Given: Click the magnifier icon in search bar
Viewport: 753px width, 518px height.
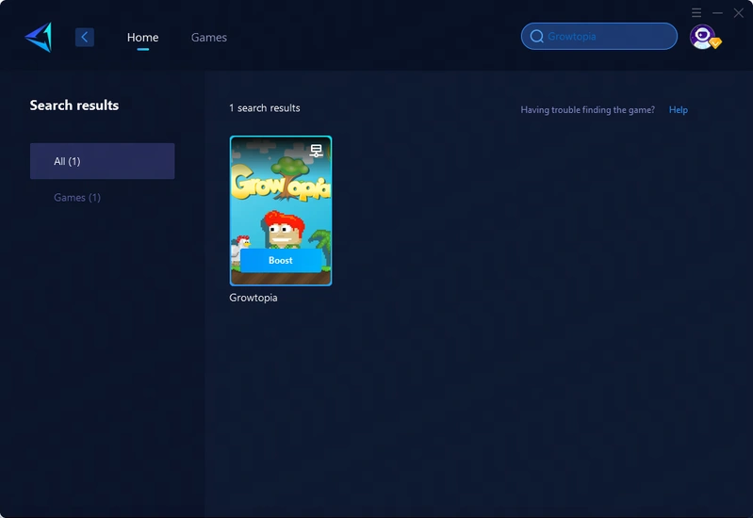Looking at the screenshot, I should pos(537,37).
